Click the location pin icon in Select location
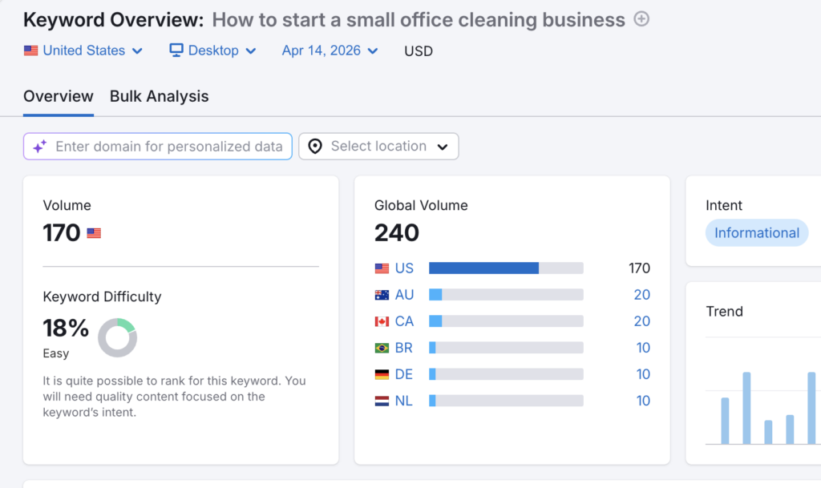The height and width of the screenshot is (488, 821). click(x=315, y=146)
